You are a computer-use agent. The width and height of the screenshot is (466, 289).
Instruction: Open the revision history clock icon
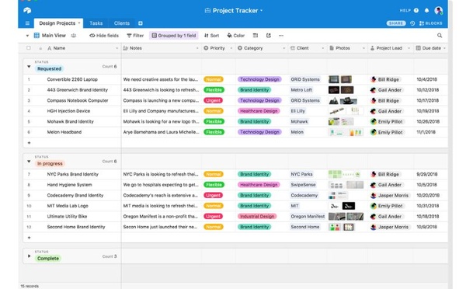(x=412, y=23)
